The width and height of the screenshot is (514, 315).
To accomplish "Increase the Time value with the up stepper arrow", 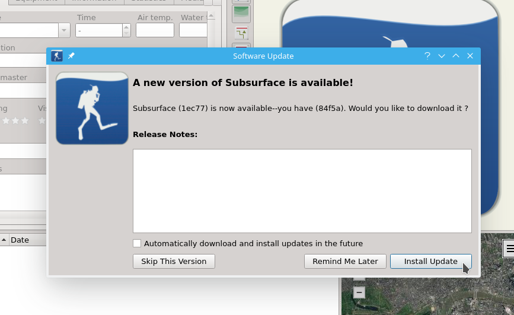I will pyautogui.click(x=126, y=27).
